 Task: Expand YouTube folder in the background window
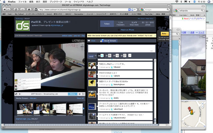tap(184, 15)
